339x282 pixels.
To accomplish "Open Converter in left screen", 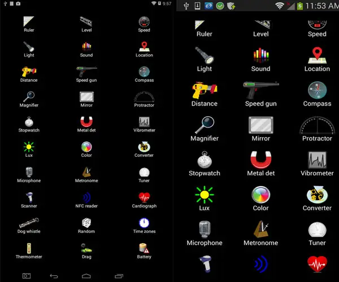I will [x=144, y=149].
